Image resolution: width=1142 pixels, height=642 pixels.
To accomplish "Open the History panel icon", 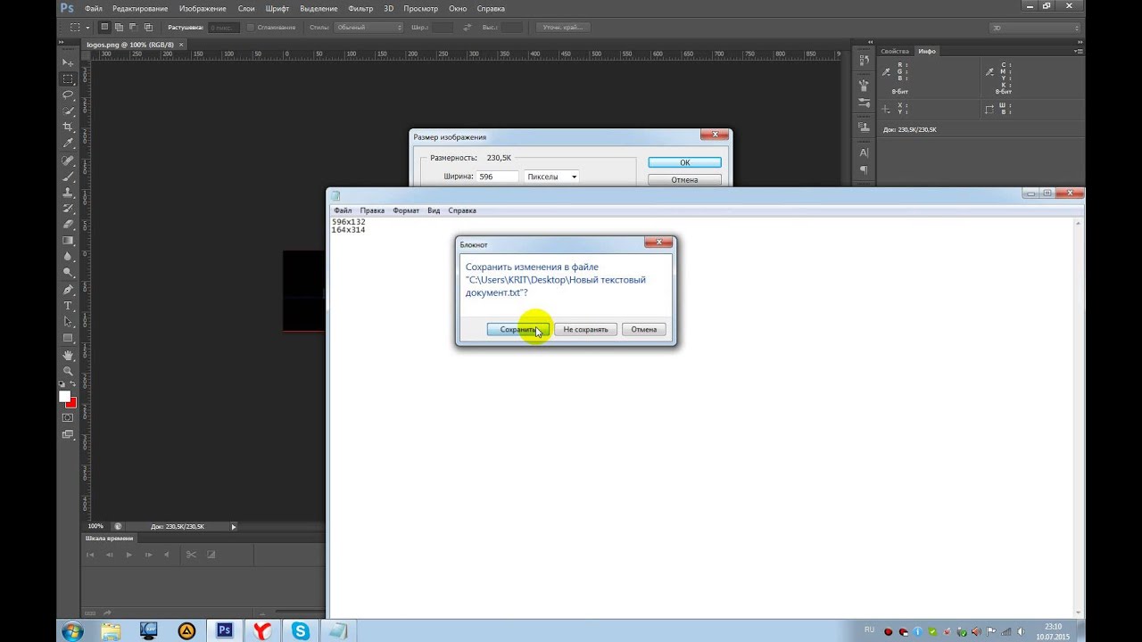I will pyautogui.click(x=864, y=61).
